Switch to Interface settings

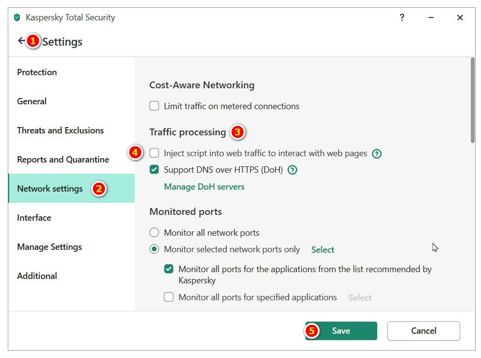pos(71,217)
